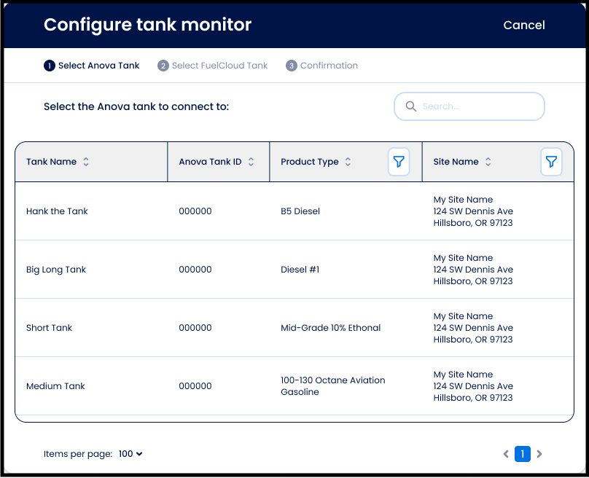This screenshot has width=589, height=478.
Task: Sort by Tank Name column arrows
Action: pyautogui.click(x=86, y=162)
